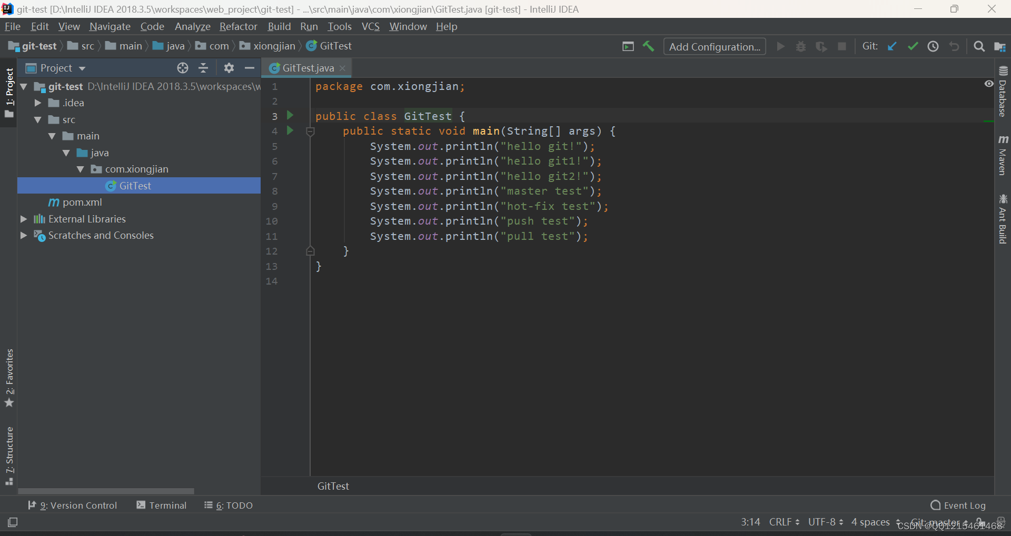The width and height of the screenshot is (1011, 536).
Task: Open the Event Log
Action: click(x=958, y=505)
